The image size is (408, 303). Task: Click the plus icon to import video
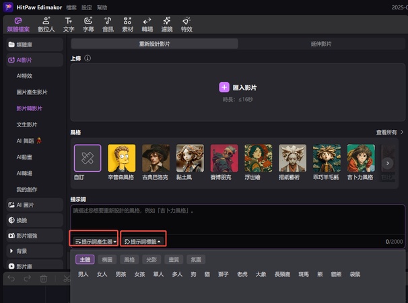(x=224, y=88)
